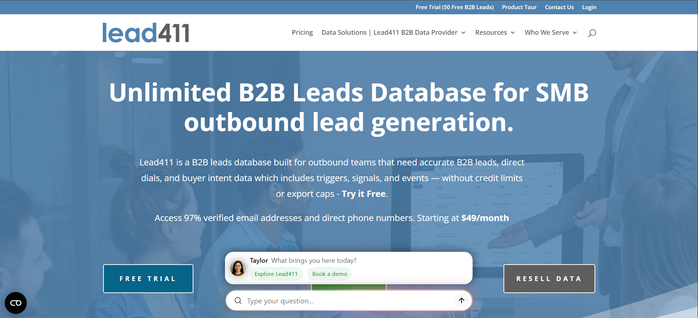Click the magnifier icon in the chat box
698x318 pixels.
(x=238, y=300)
